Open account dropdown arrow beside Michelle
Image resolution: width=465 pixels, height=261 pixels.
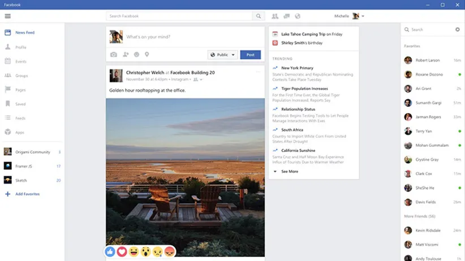[x=363, y=16]
